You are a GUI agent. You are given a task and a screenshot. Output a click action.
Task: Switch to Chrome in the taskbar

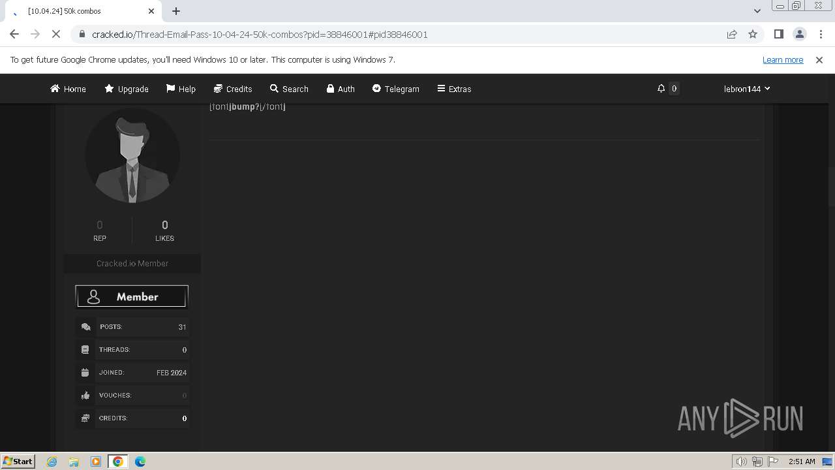118,462
